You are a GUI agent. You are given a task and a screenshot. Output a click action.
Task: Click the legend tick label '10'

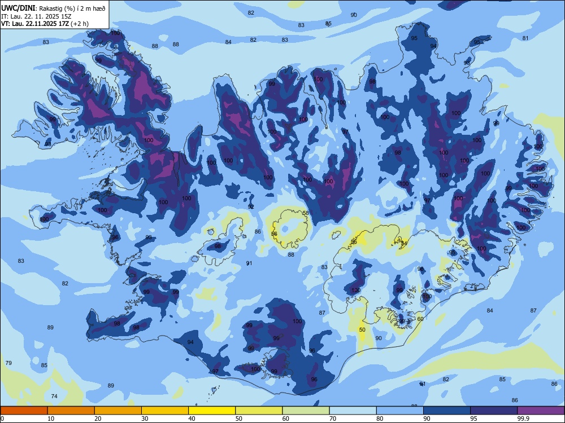click(x=51, y=418)
